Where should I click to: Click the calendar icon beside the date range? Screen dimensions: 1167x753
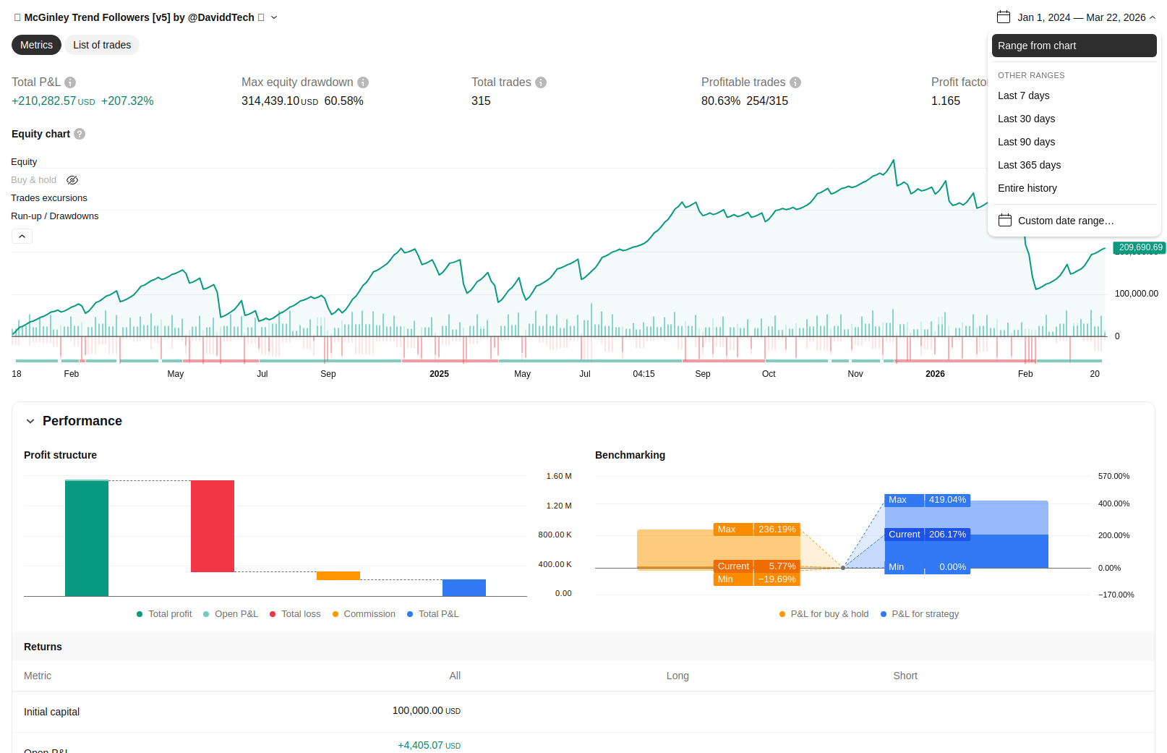click(1003, 17)
